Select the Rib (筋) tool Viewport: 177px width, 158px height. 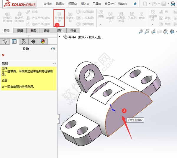(163, 12)
